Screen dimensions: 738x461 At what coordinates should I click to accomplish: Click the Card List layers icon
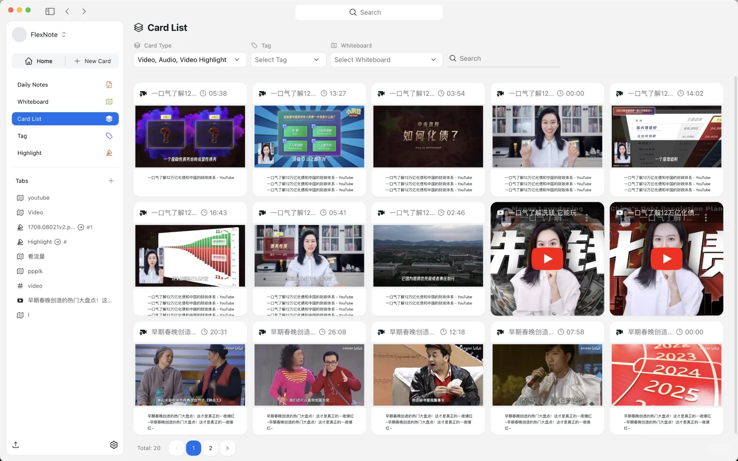(x=109, y=119)
